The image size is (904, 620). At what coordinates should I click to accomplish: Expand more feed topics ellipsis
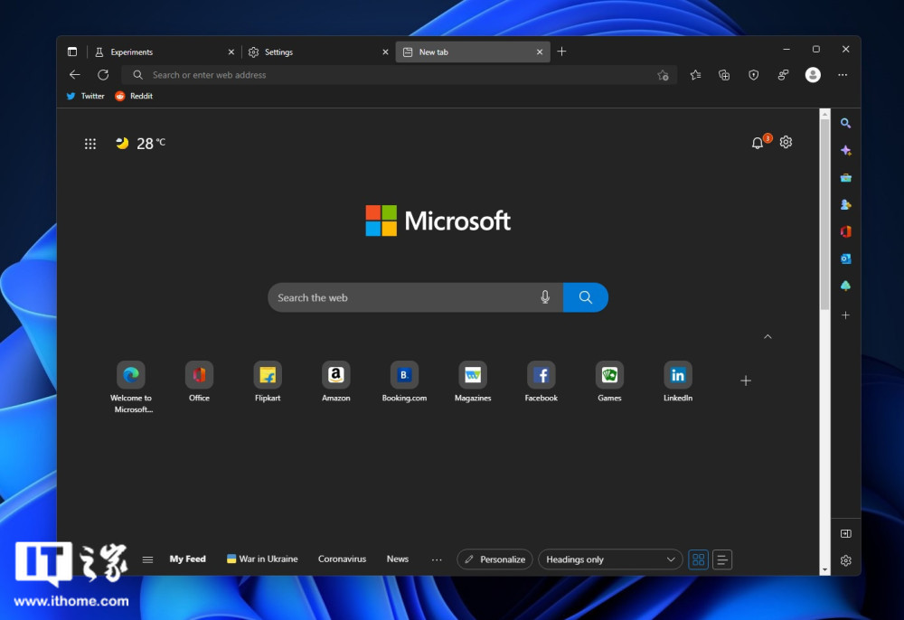(437, 559)
